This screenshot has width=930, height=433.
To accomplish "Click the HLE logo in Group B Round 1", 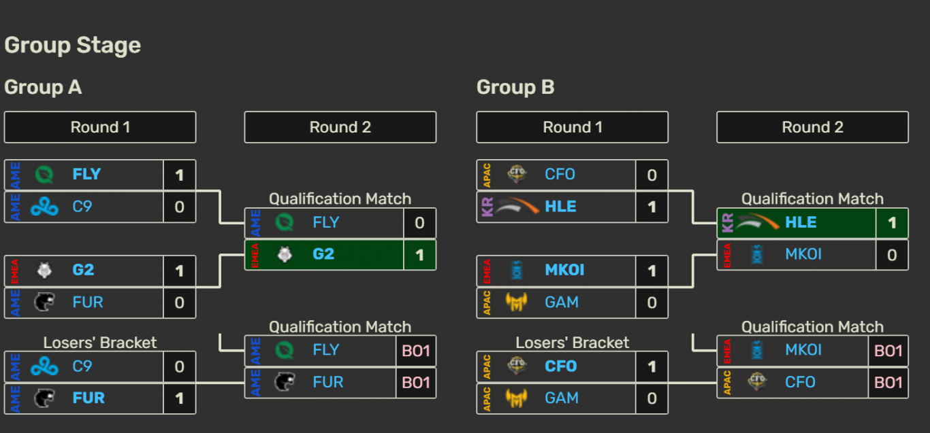I will [518, 207].
